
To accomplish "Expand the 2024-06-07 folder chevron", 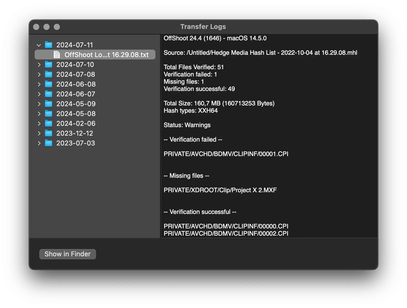I will point(39,94).
